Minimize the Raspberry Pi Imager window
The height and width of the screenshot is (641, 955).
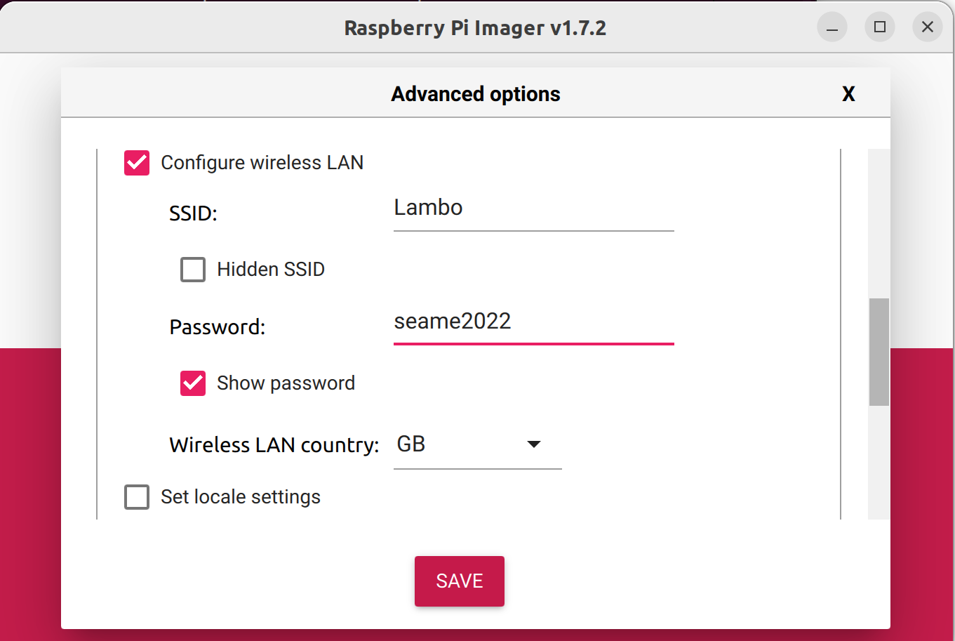click(832, 28)
